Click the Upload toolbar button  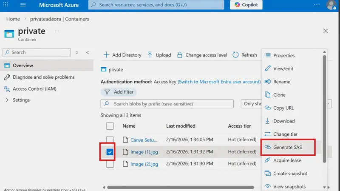coord(159,55)
